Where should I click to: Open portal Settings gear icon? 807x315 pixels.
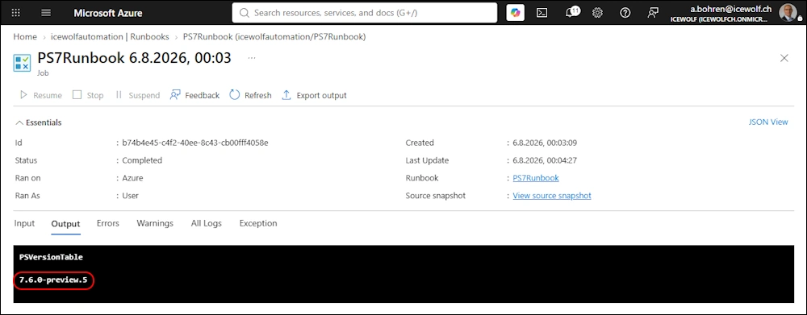[597, 13]
